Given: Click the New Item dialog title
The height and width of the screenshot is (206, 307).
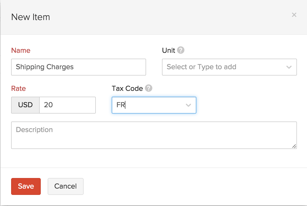Looking at the screenshot, I should (x=30, y=17).
